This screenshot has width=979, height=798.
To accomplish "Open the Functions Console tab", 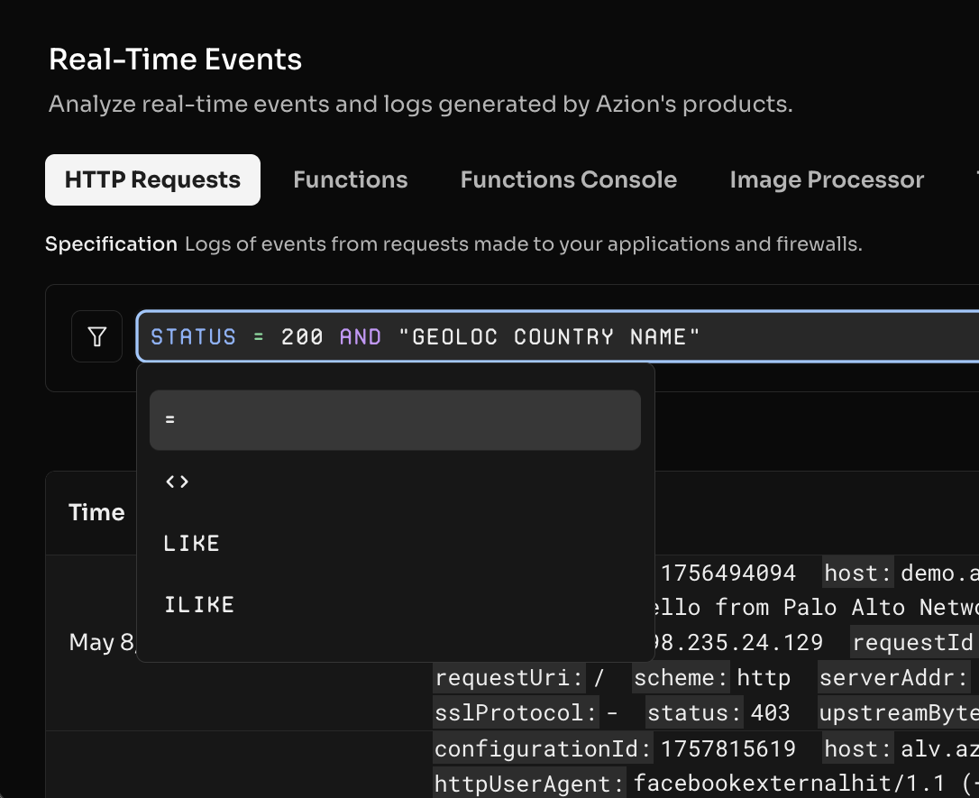I will [569, 179].
